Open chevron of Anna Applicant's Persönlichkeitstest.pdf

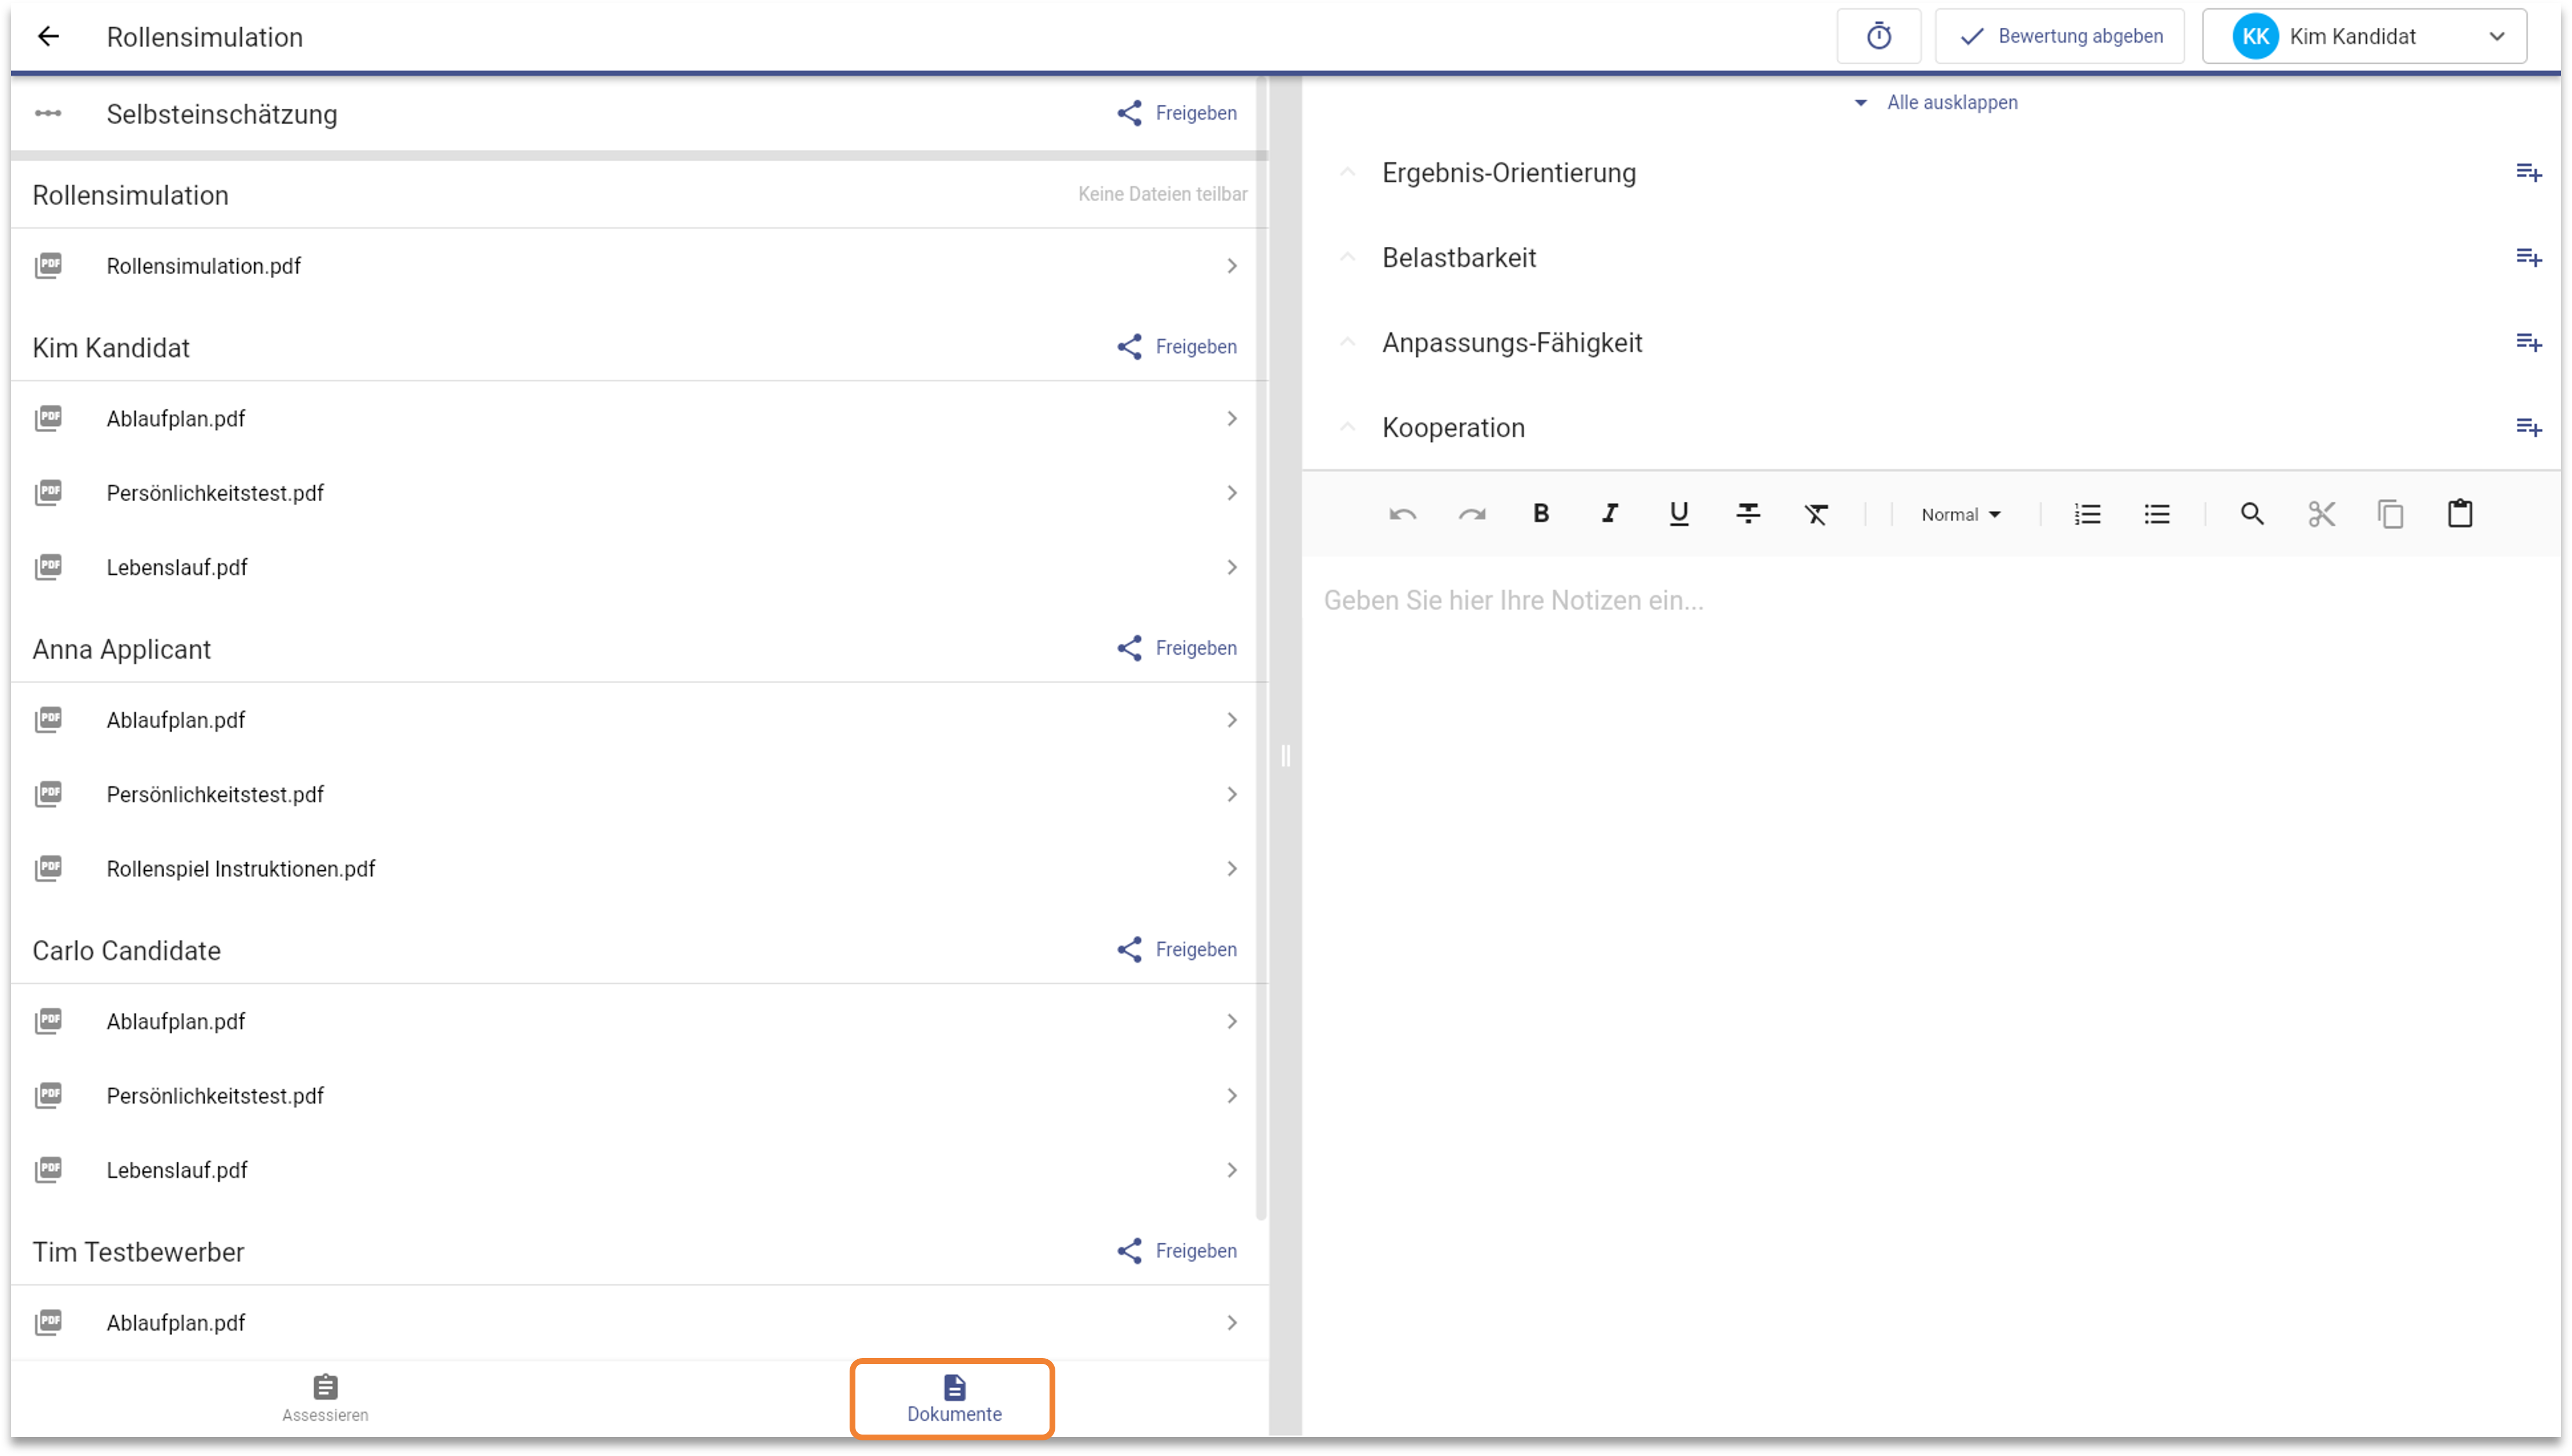(1231, 794)
